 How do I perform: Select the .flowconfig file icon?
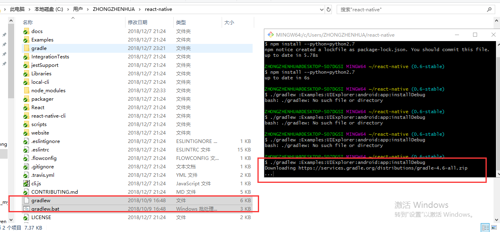[26, 158]
